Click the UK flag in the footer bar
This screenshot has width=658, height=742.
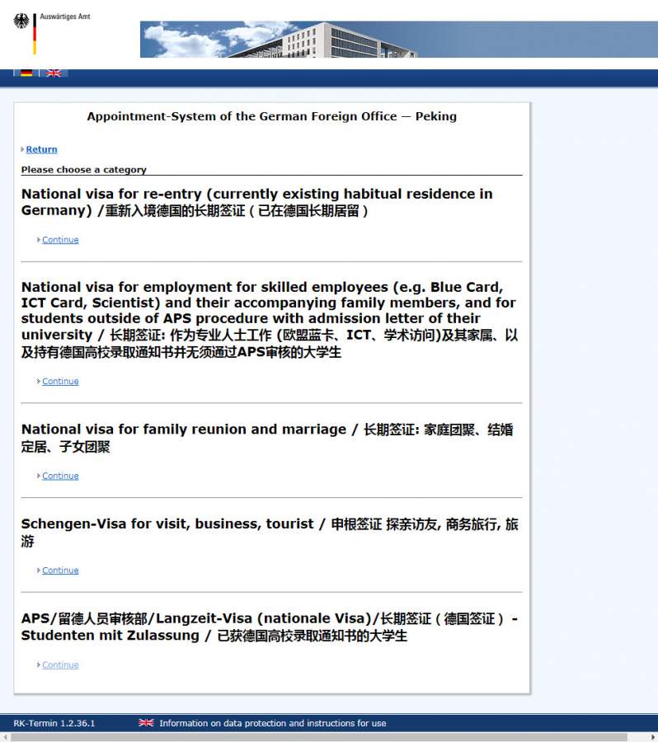[146, 723]
